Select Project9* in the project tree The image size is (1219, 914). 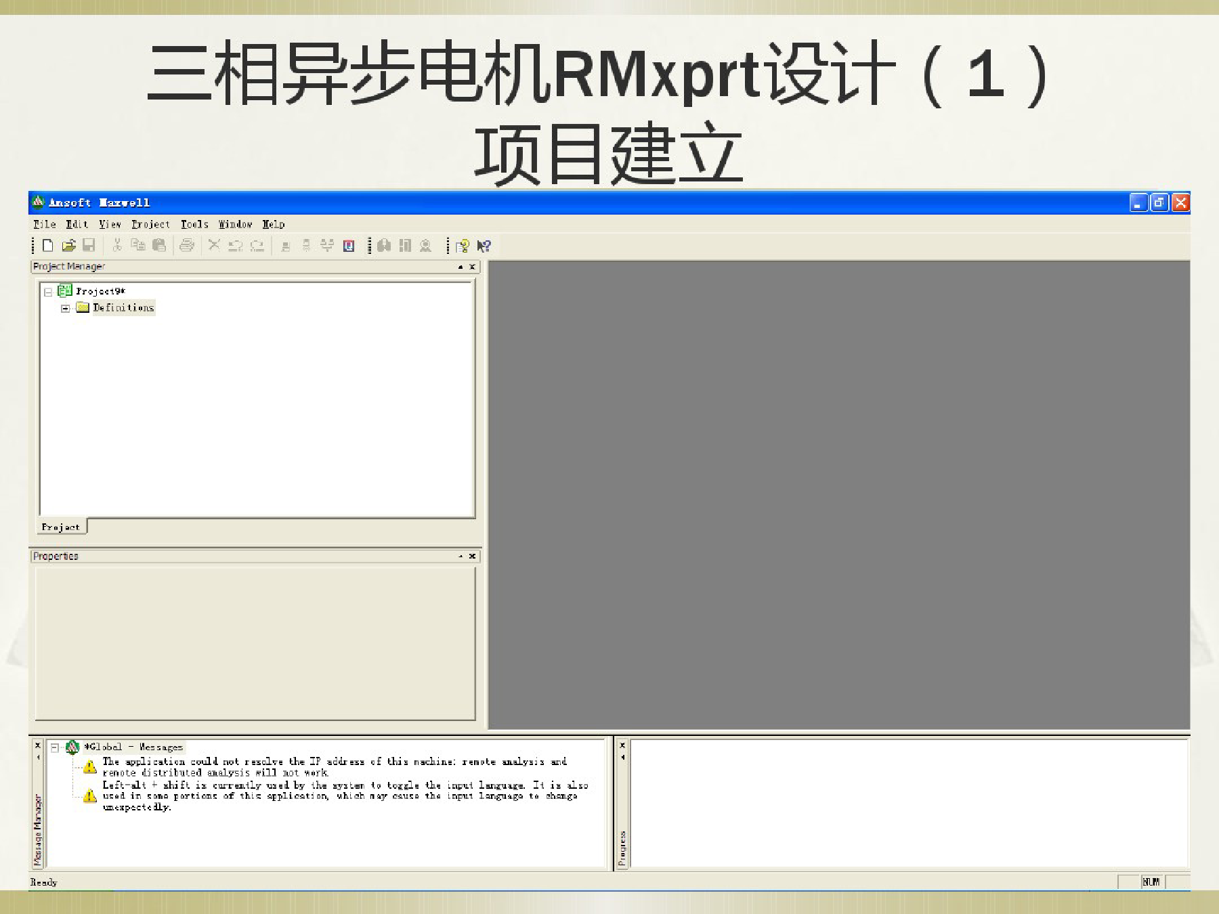click(100, 291)
